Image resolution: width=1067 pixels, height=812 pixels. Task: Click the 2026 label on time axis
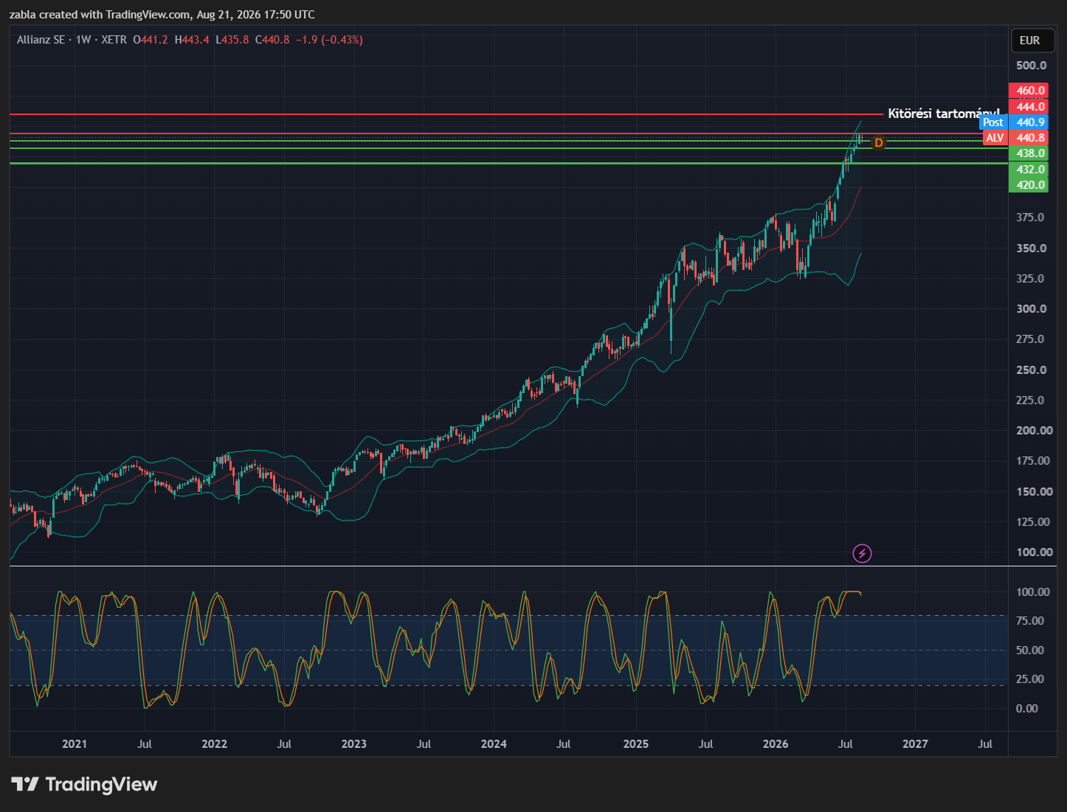776,744
